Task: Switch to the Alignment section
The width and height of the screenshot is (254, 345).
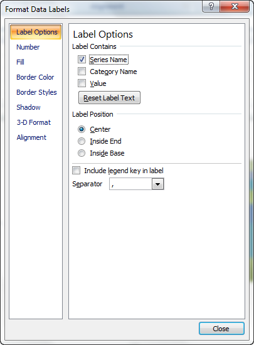Action: (x=31, y=137)
